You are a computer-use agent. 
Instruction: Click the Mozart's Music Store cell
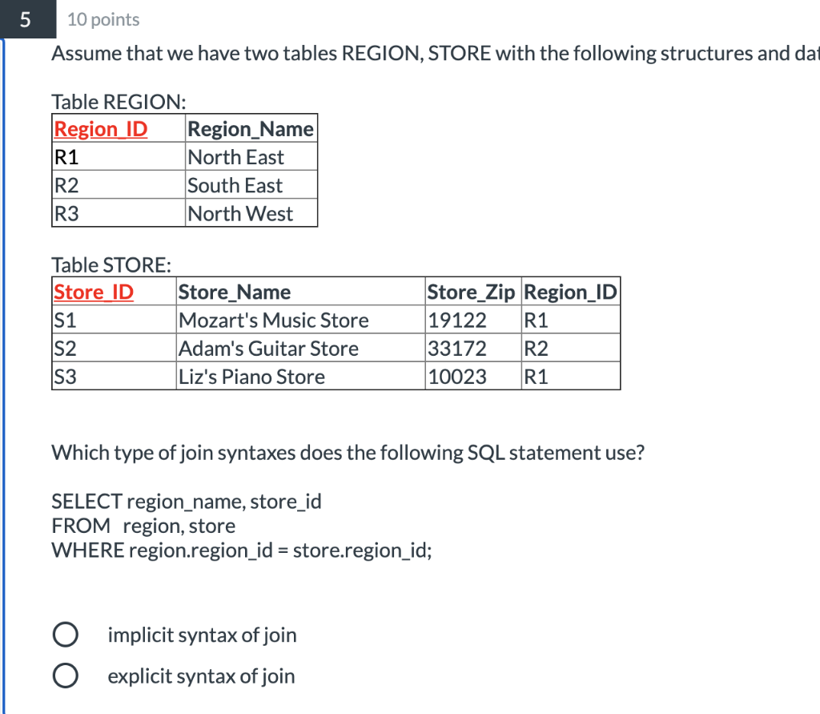[x=273, y=320]
